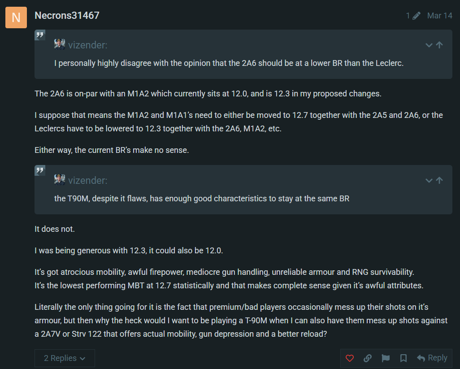This screenshot has width=460, height=369.
Task: Bookmark this post
Action: point(403,358)
